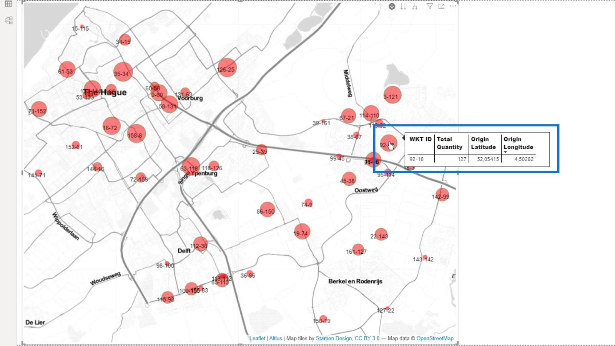Click latitude value 52,05415
The width and height of the screenshot is (615, 346).
(488, 159)
